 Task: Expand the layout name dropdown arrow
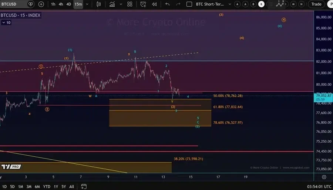229,4
